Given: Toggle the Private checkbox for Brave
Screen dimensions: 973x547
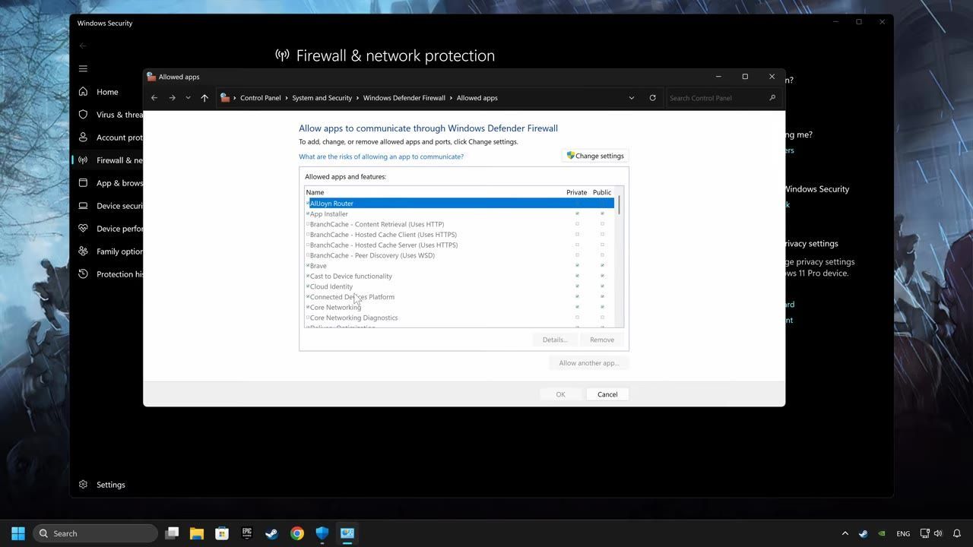Looking at the screenshot, I should pyautogui.click(x=577, y=266).
